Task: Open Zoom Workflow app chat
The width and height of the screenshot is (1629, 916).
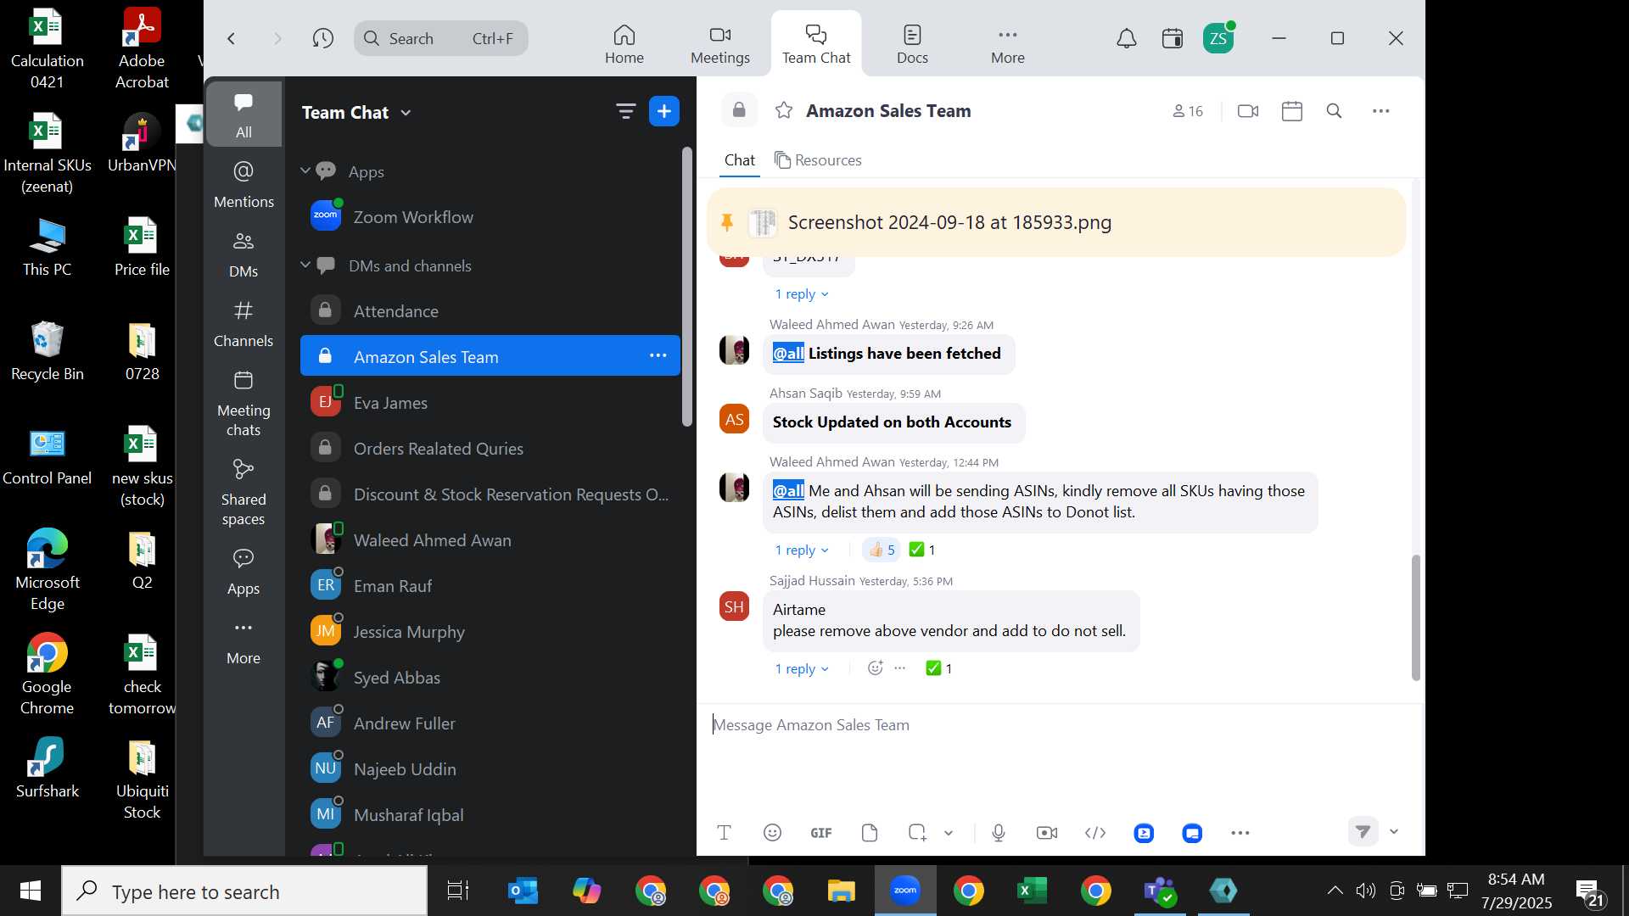Action: pyautogui.click(x=490, y=217)
